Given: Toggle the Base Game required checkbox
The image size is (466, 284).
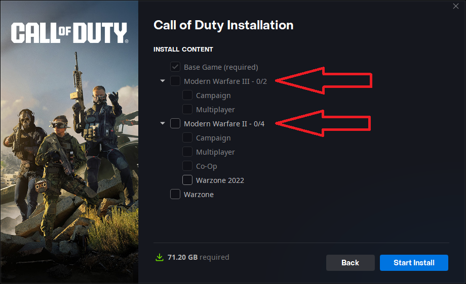Looking at the screenshot, I should pyautogui.click(x=175, y=67).
